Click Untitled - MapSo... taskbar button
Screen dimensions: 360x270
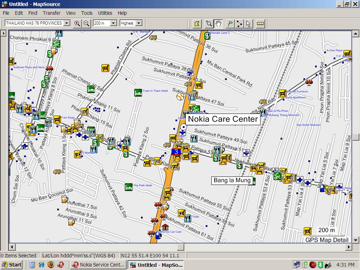pos(156,265)
